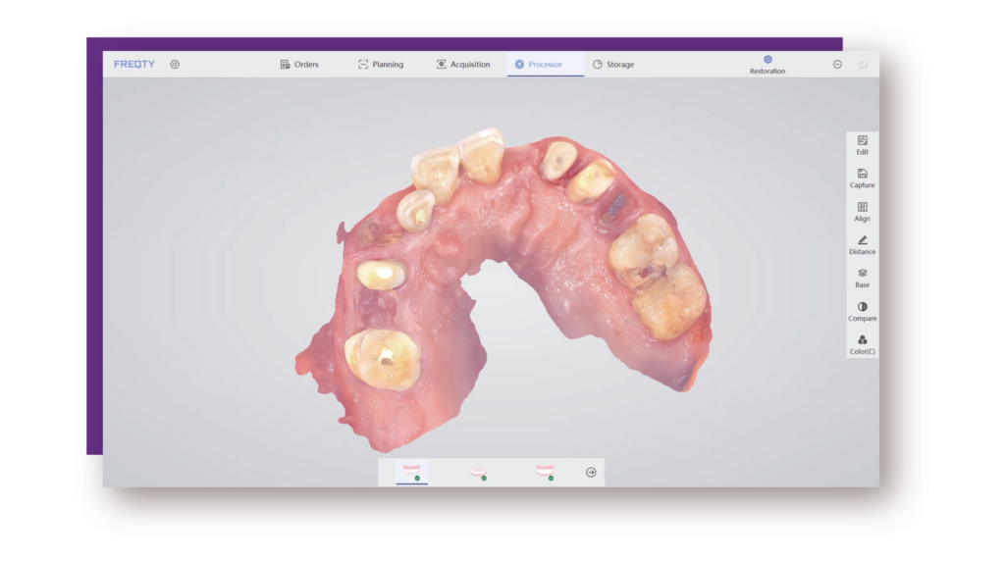Select the Base tool
Screen dimensions: 1005x561
coord(862,279)
